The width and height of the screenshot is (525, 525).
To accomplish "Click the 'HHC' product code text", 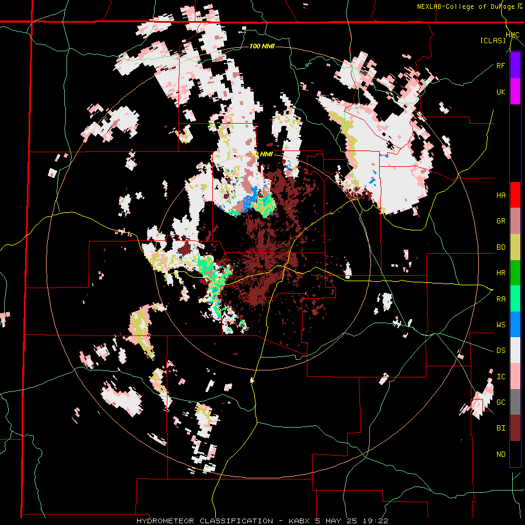I will pos(513,35).
